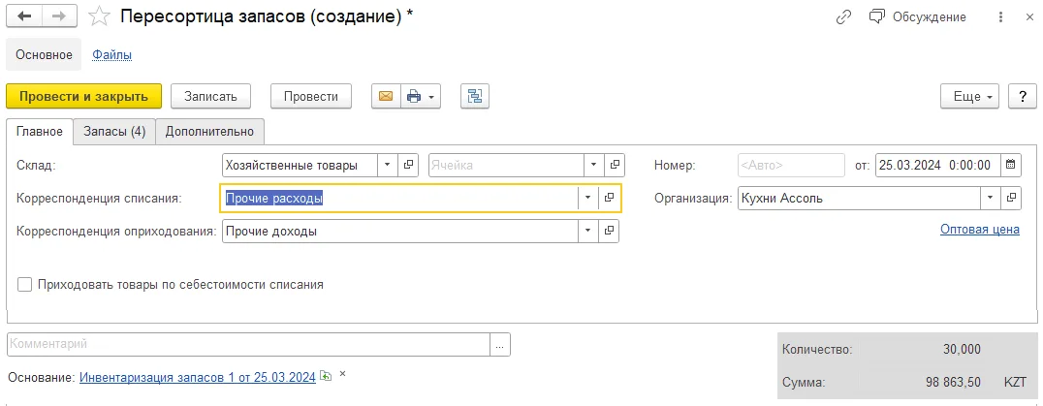The height and width of the screenshot is (406, 1043).
Task: Click the Количество value 30,000
Action: tap(962, 349)
